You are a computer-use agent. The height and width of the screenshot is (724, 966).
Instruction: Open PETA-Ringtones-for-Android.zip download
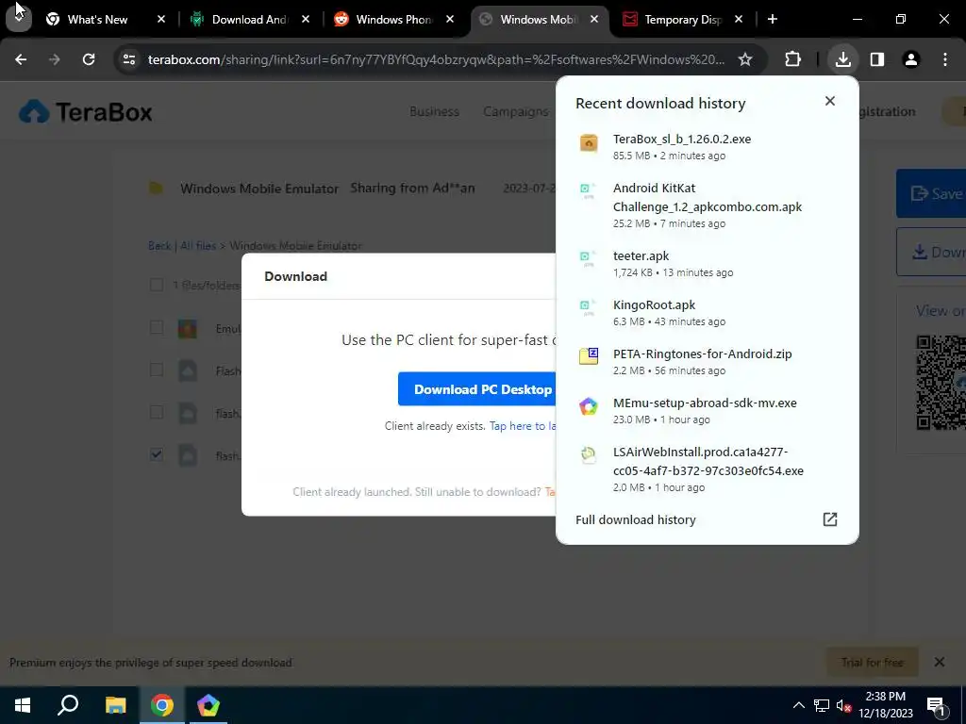point(707,362)
